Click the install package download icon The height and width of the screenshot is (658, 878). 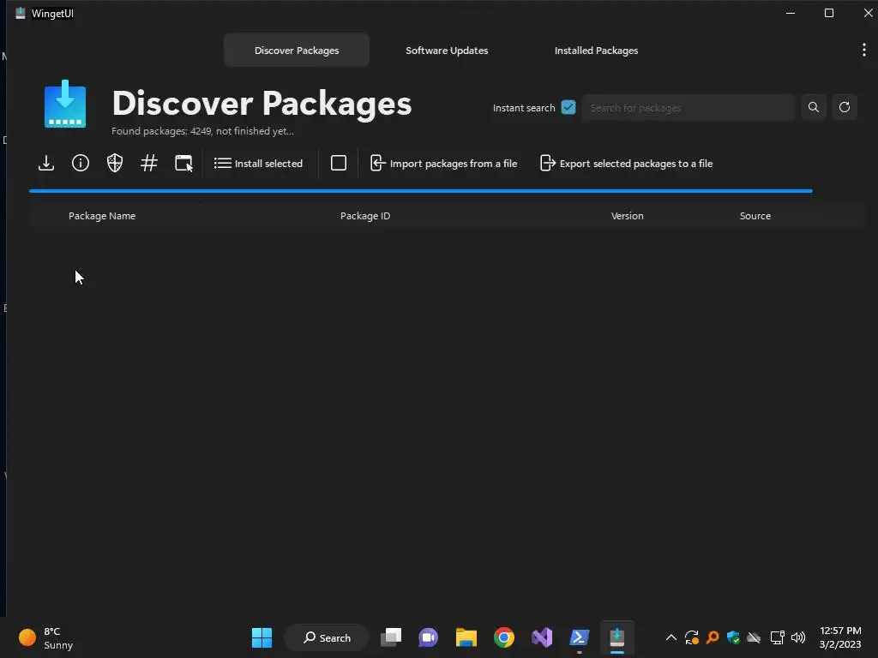click(x=46, y=164)
